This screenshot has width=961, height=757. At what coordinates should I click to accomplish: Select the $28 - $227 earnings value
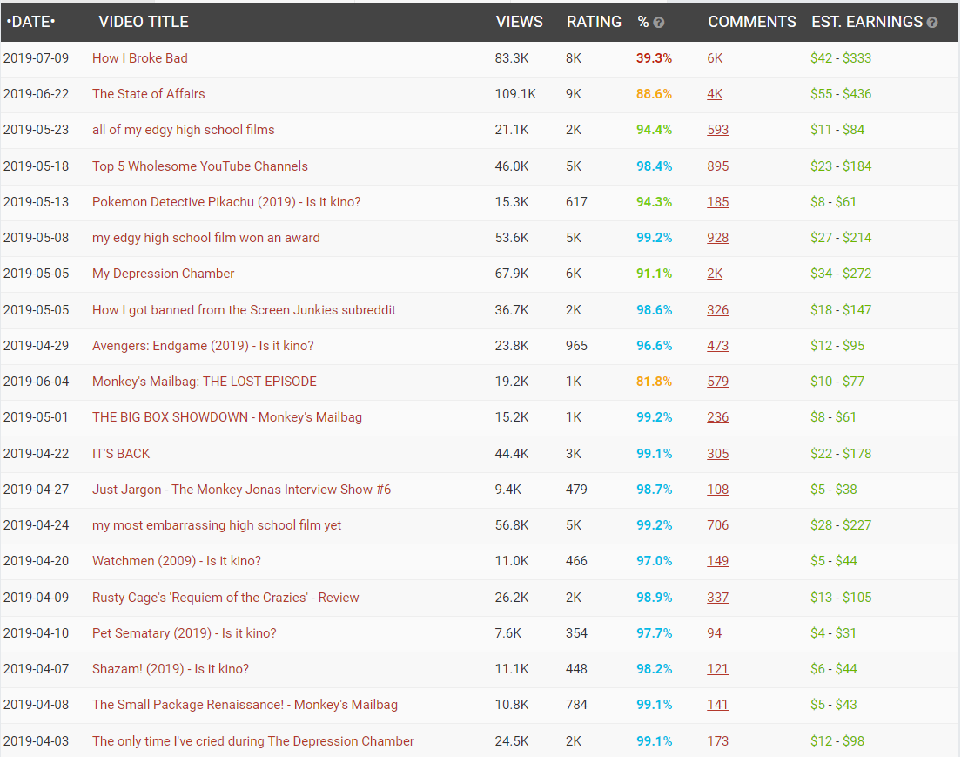coord(841,525)
